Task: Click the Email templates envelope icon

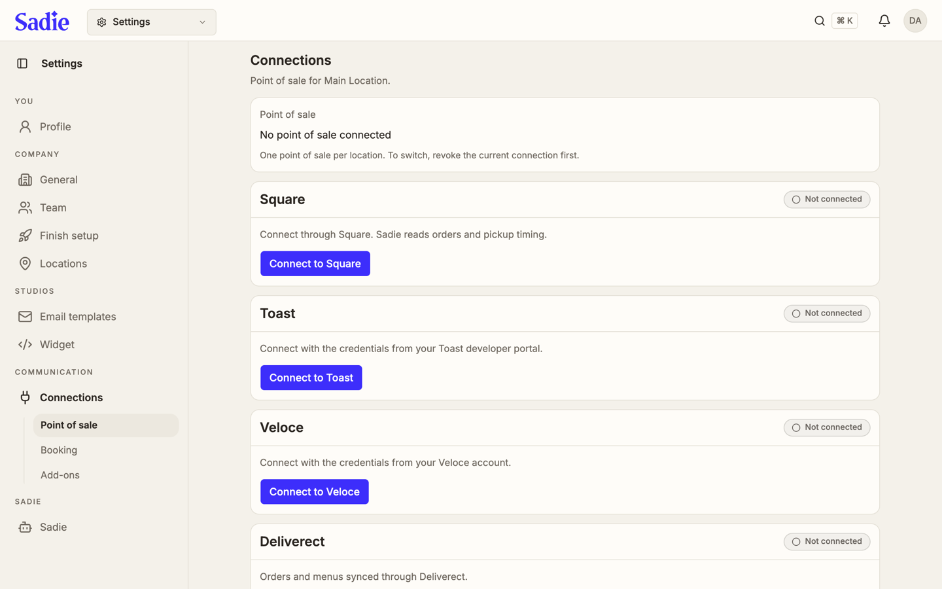Action: (x=25, y=317)
